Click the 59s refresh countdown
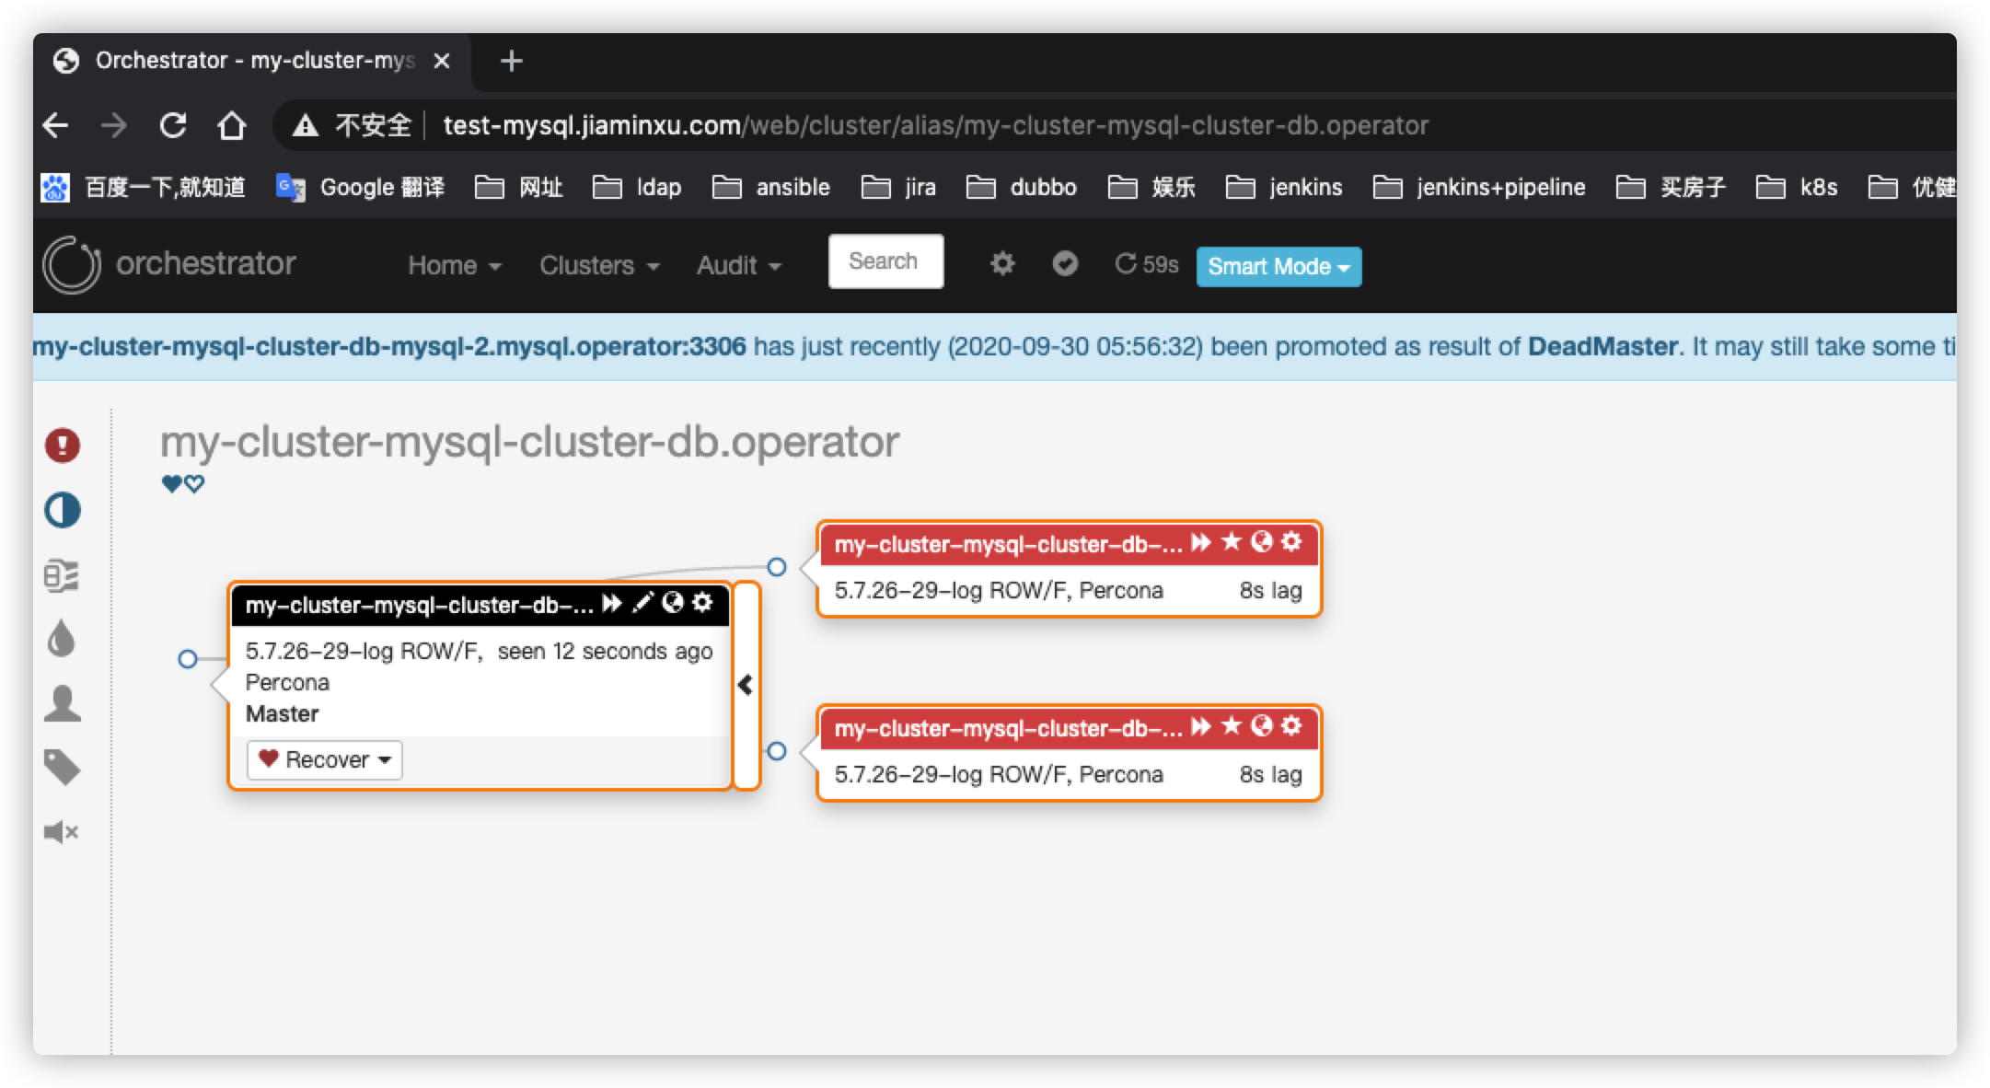Screen dimensions: 1990x1088 1146,265
